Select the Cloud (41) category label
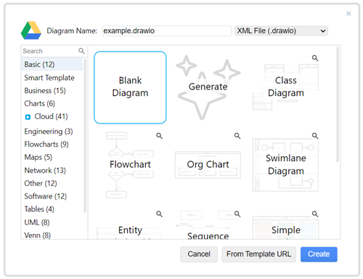This screenshot has height=279, width=363. (51, 116)
